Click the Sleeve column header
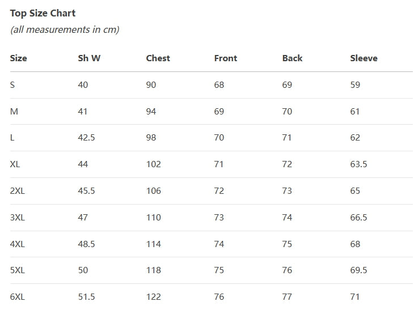Screen dimensions: 414x310 [x=364, y=58]
